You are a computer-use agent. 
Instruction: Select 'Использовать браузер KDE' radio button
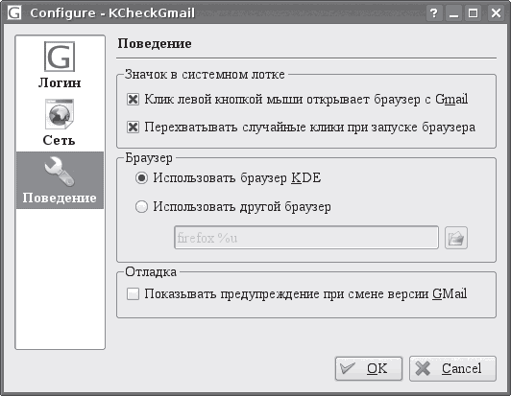[x=141, y=178]
